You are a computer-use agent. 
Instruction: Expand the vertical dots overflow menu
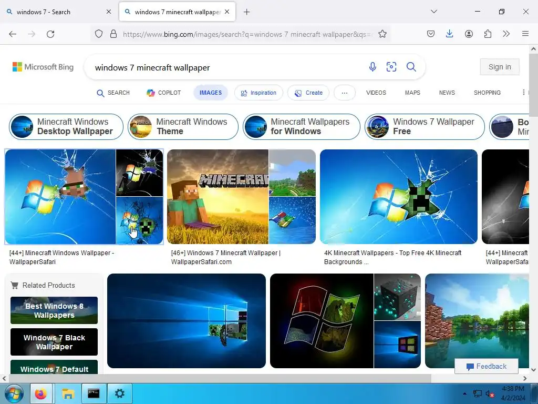click(x=523, y=92)
